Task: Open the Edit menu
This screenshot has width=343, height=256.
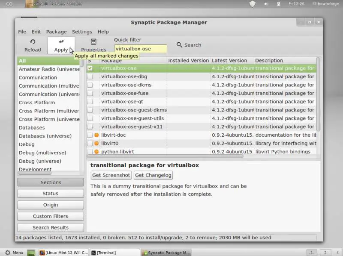Action: tap(36, 32)
